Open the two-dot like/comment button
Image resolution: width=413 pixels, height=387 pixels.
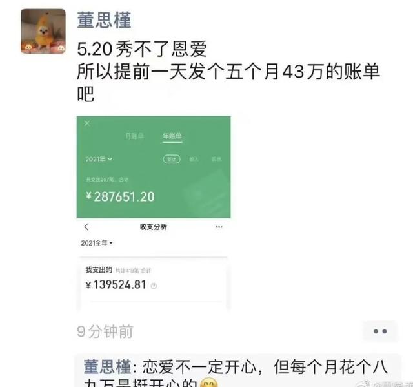click(x=380, y=331)
